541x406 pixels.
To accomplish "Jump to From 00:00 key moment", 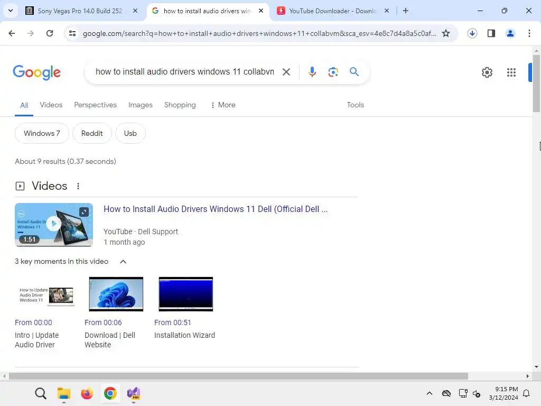I will coord(33,322).
